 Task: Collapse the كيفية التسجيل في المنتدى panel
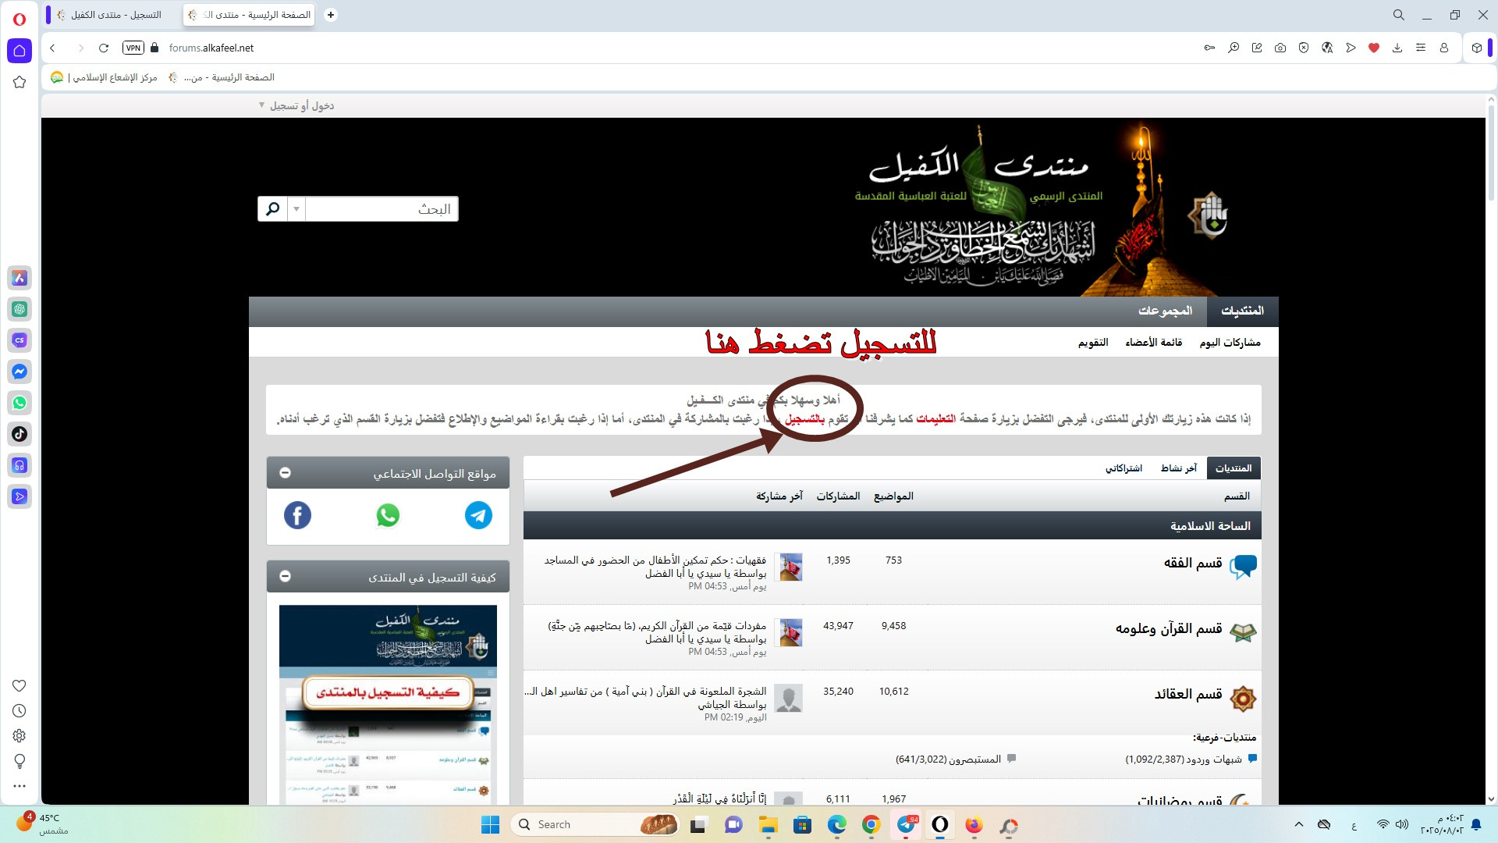coord(286,577)
